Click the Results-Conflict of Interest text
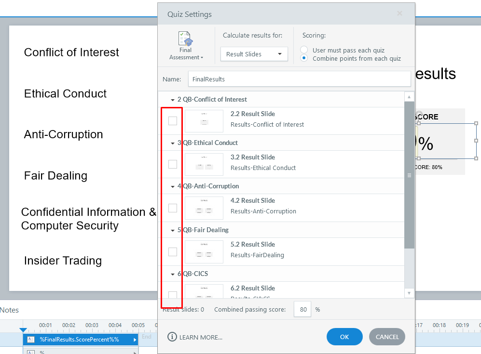 267,125
